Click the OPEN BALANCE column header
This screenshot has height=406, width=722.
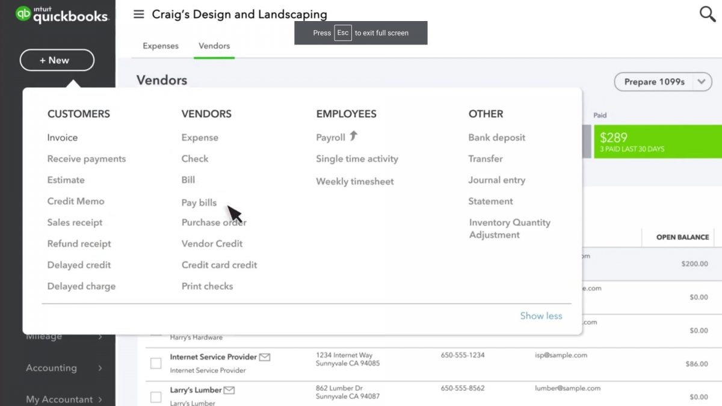coord(682,237)
